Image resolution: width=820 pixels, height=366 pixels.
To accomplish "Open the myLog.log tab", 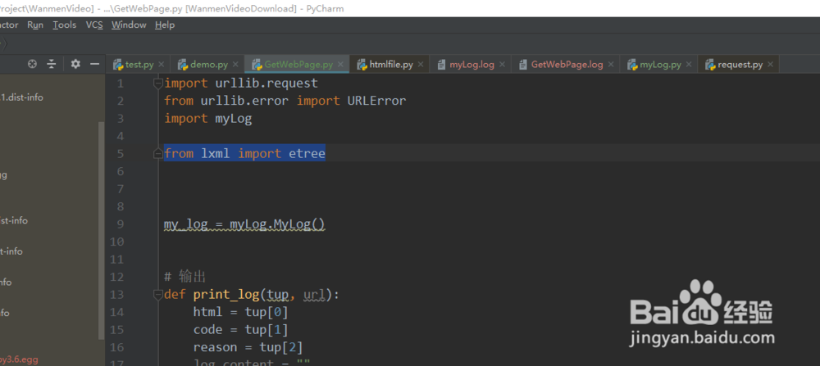I will (471, 65).
